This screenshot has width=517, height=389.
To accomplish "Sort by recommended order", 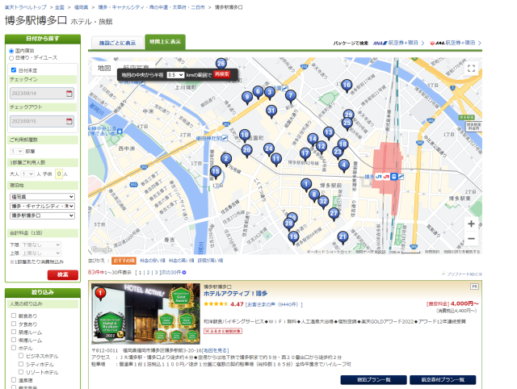I will [124, 261].
